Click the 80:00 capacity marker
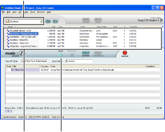165x132 pixels. coord(159,108)
